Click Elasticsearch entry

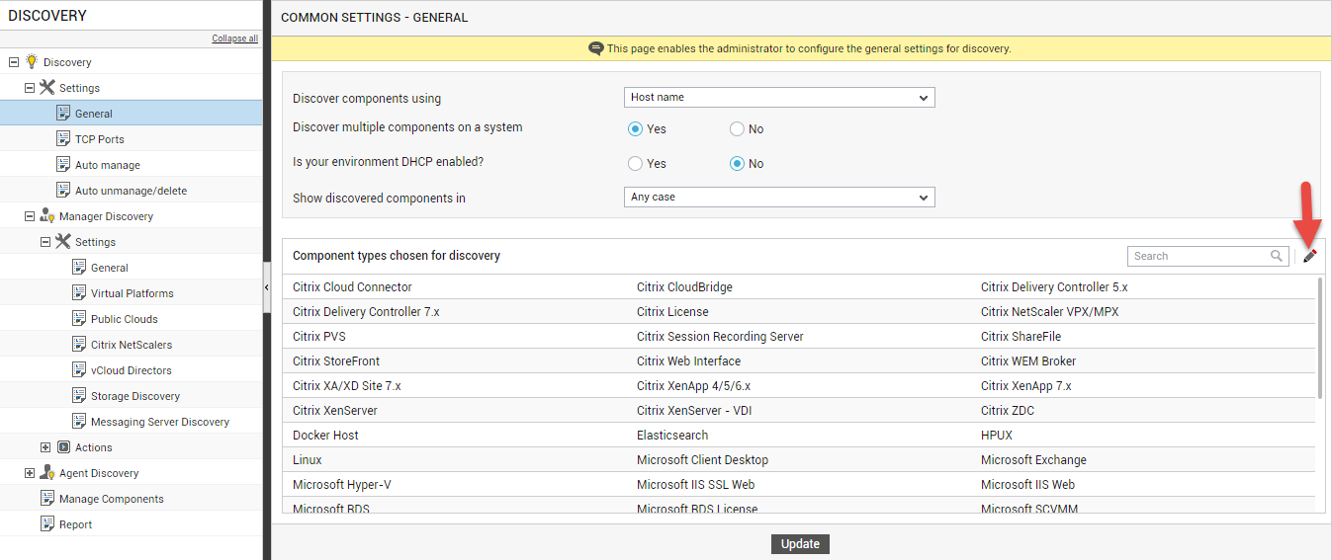tap(672, 436)
